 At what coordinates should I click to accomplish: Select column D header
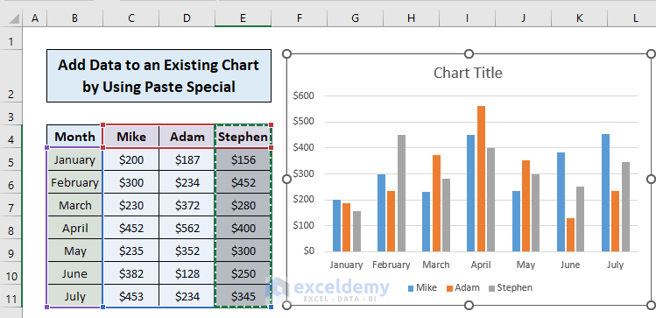[x=187, y=18]
